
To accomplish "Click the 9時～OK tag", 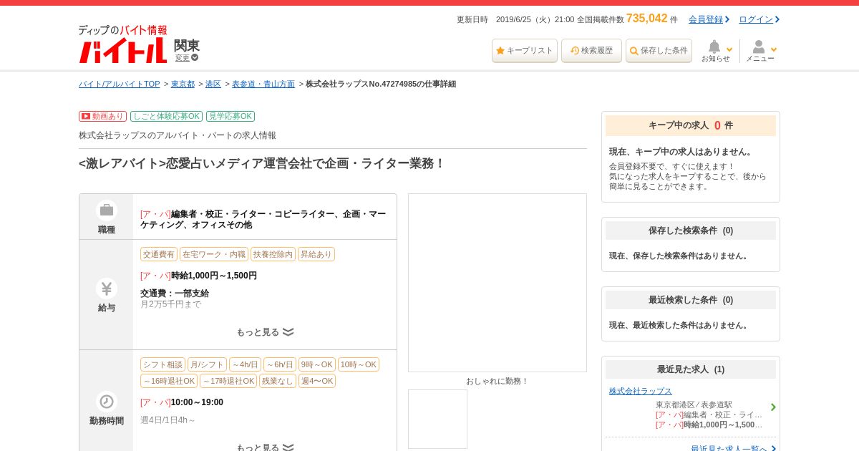I will coord(317,364).
